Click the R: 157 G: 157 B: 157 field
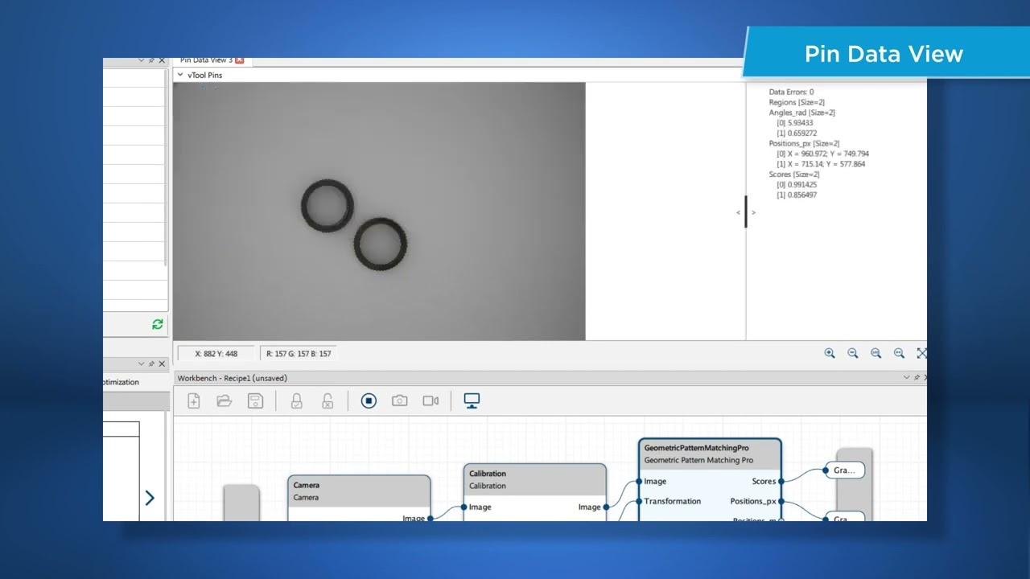1030x579 pixels. 299,354
